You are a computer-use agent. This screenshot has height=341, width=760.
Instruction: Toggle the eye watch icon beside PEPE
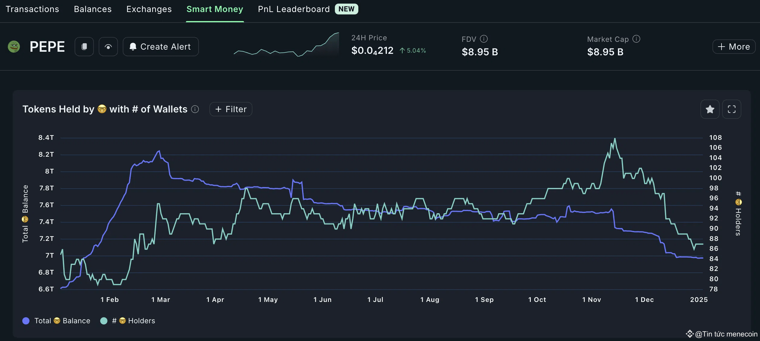(108, 47)
